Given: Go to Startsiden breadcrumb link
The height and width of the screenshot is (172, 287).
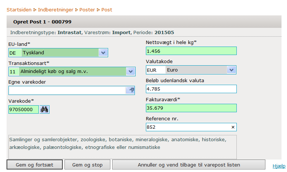Looking at the screenshot, I should pos(19,10).
